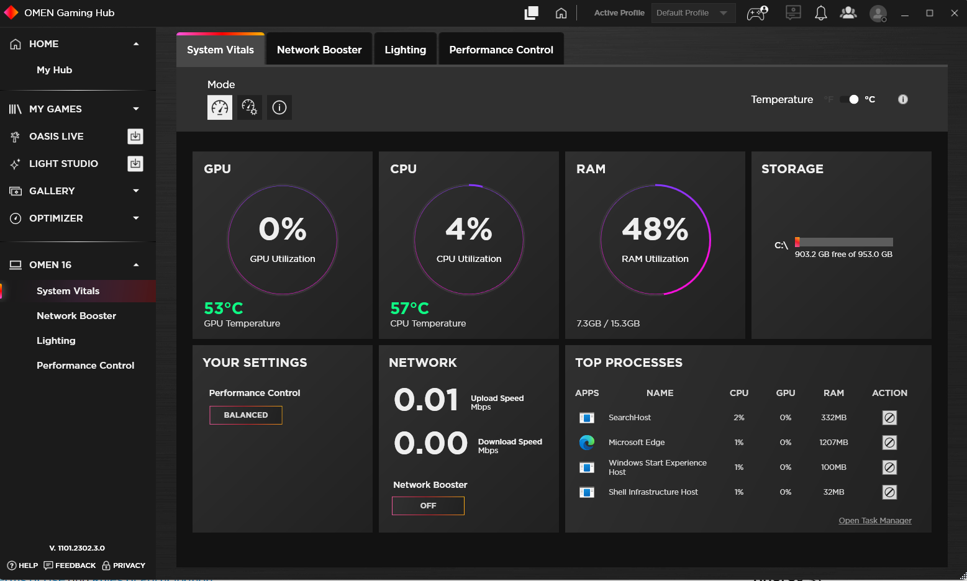The width and height of the screenshot is (967, 581).
Task: Open the user profile avatar
Action: click(878, 13)
